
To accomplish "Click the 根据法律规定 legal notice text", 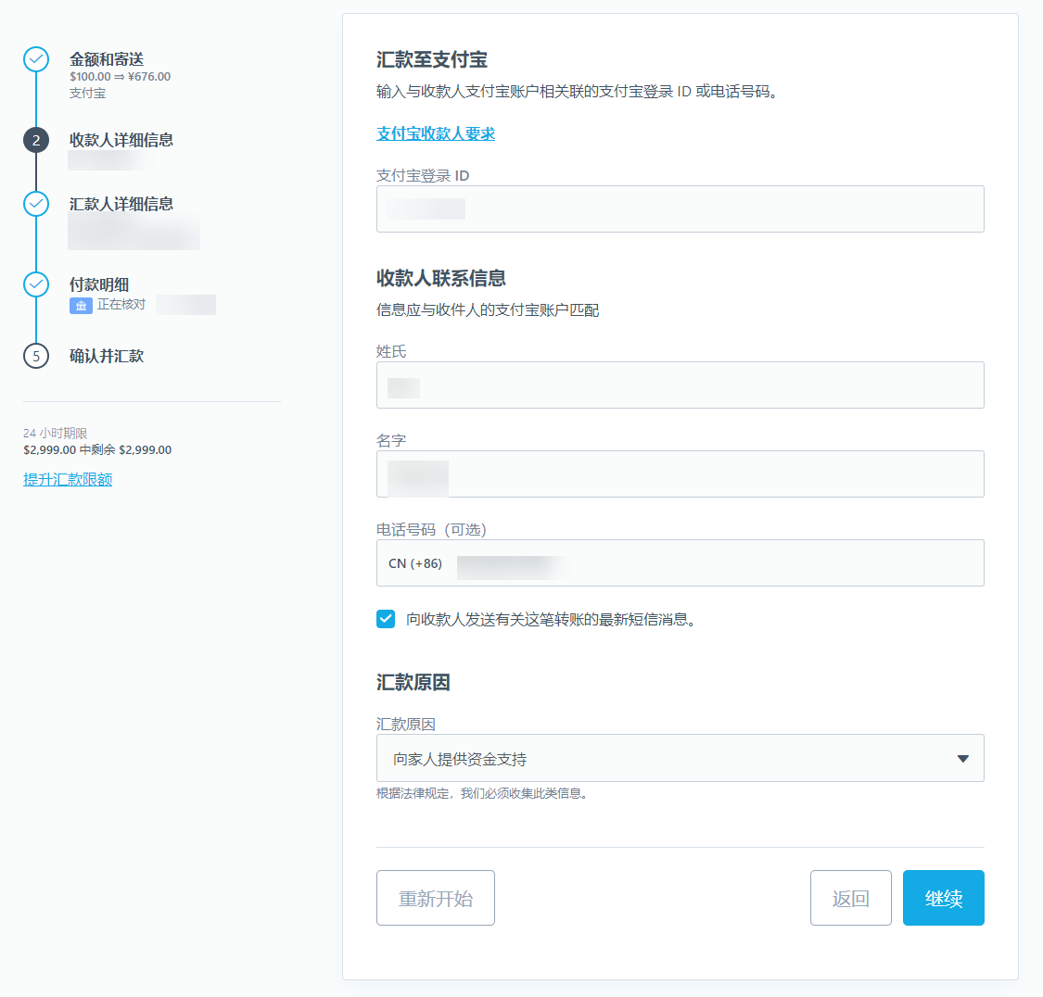I will [483, 793].
